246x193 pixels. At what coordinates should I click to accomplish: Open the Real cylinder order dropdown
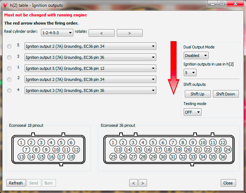57,33
